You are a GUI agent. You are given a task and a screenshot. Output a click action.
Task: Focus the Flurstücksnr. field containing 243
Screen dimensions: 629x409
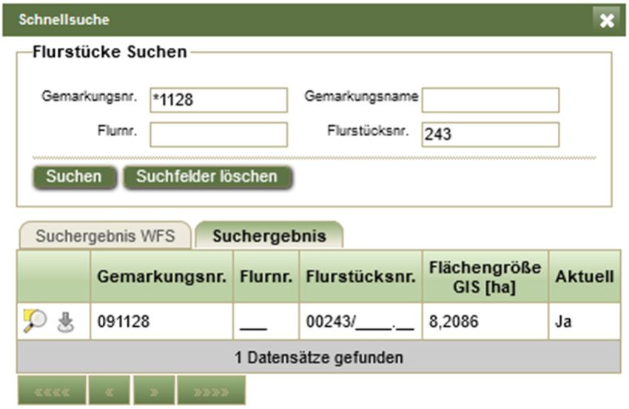pos(490,135)
